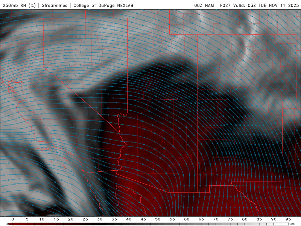Image resolution: width=301 pixels, height=226 pixels.
Task: Click the 25 label on color scale
Action: tap(85, 219)
